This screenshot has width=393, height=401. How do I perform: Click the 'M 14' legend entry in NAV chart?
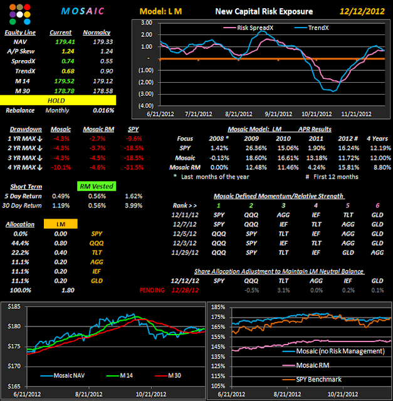120,376
